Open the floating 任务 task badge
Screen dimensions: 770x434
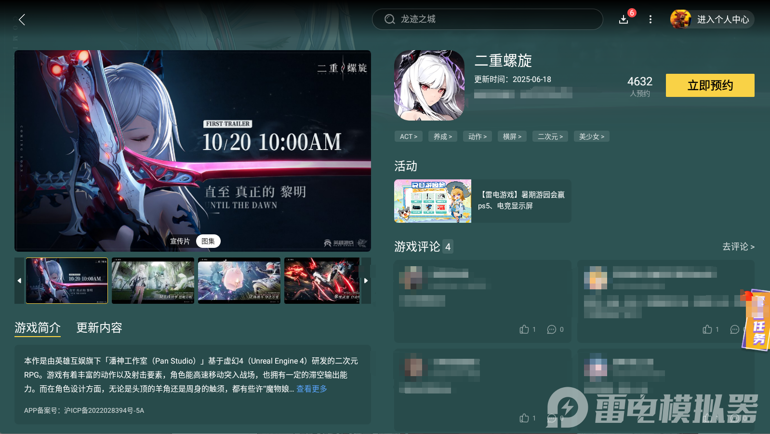[x=756, y=320]
